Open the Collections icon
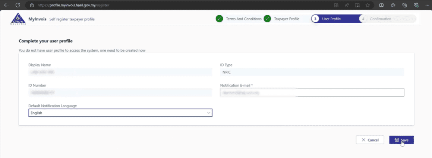This screenshot has width=432, height=158. coord(405,5)
